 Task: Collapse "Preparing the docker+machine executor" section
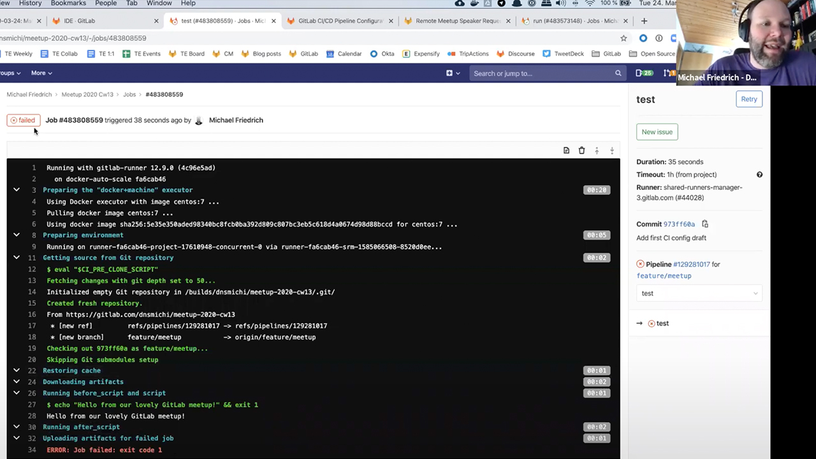[x=17, y=190]
